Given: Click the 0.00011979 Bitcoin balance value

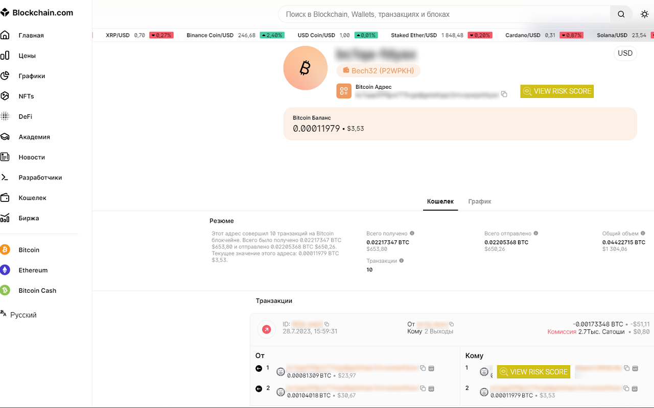Looking at the screenshot, I should pos(316,129).
